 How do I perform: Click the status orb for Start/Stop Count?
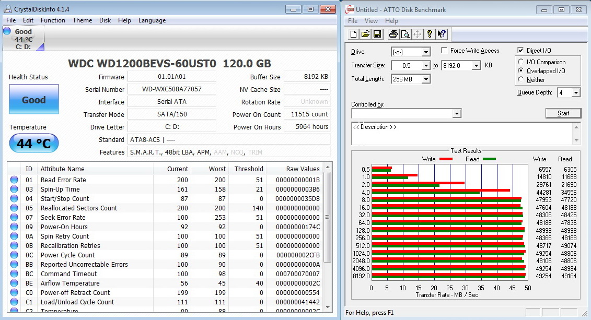point(14,198)
